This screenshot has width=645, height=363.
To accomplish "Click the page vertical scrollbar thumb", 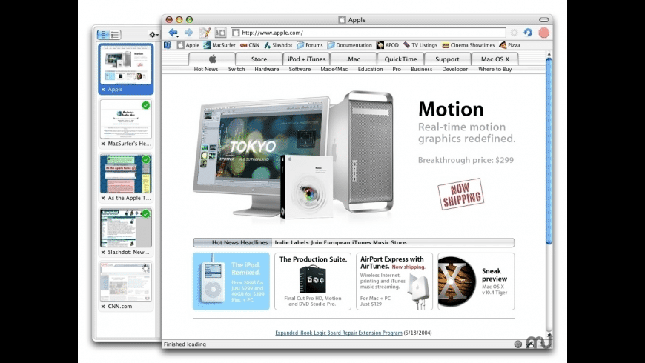I will click(x=549, y=150).
